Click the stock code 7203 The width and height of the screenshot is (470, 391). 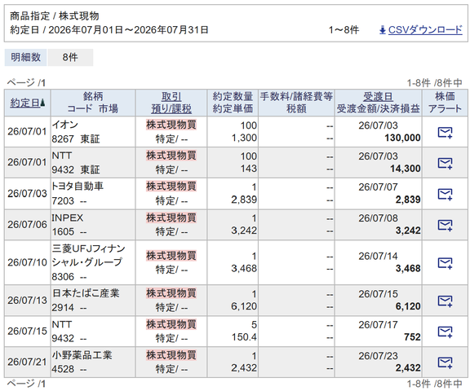click(x=63, y=200)
